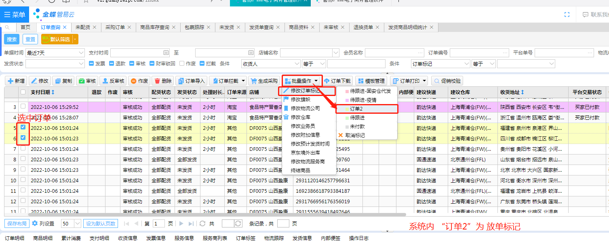Expand the 单据时间 最近7天 dropdown
The height and width of the screenshot is (242, 609).
(80, 53)
